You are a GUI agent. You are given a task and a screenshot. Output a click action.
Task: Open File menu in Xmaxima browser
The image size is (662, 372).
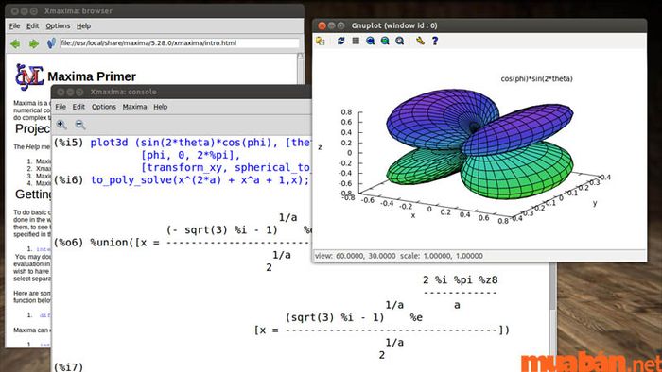[15, 26]
